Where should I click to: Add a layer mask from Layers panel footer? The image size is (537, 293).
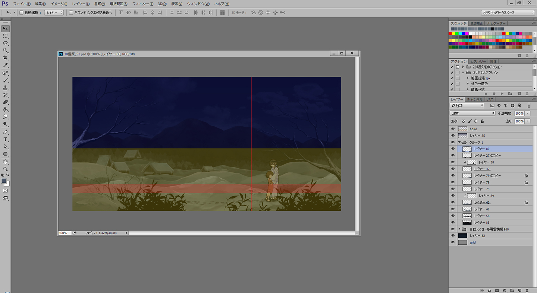click(497, 290)
